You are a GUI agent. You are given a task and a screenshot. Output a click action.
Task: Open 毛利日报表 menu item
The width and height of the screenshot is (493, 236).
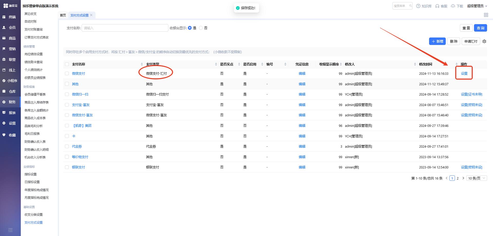32,134
